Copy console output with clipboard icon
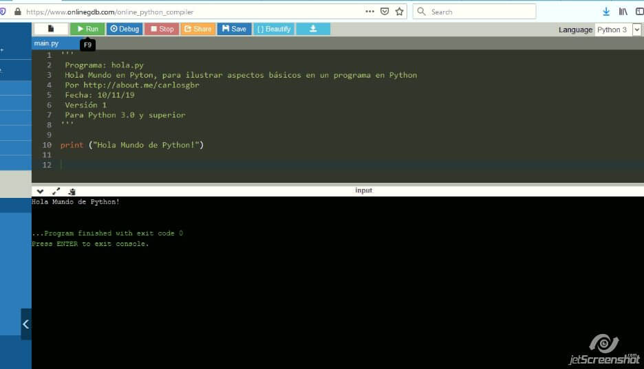This screenshot has height=369, width=644. coord(72,191)
